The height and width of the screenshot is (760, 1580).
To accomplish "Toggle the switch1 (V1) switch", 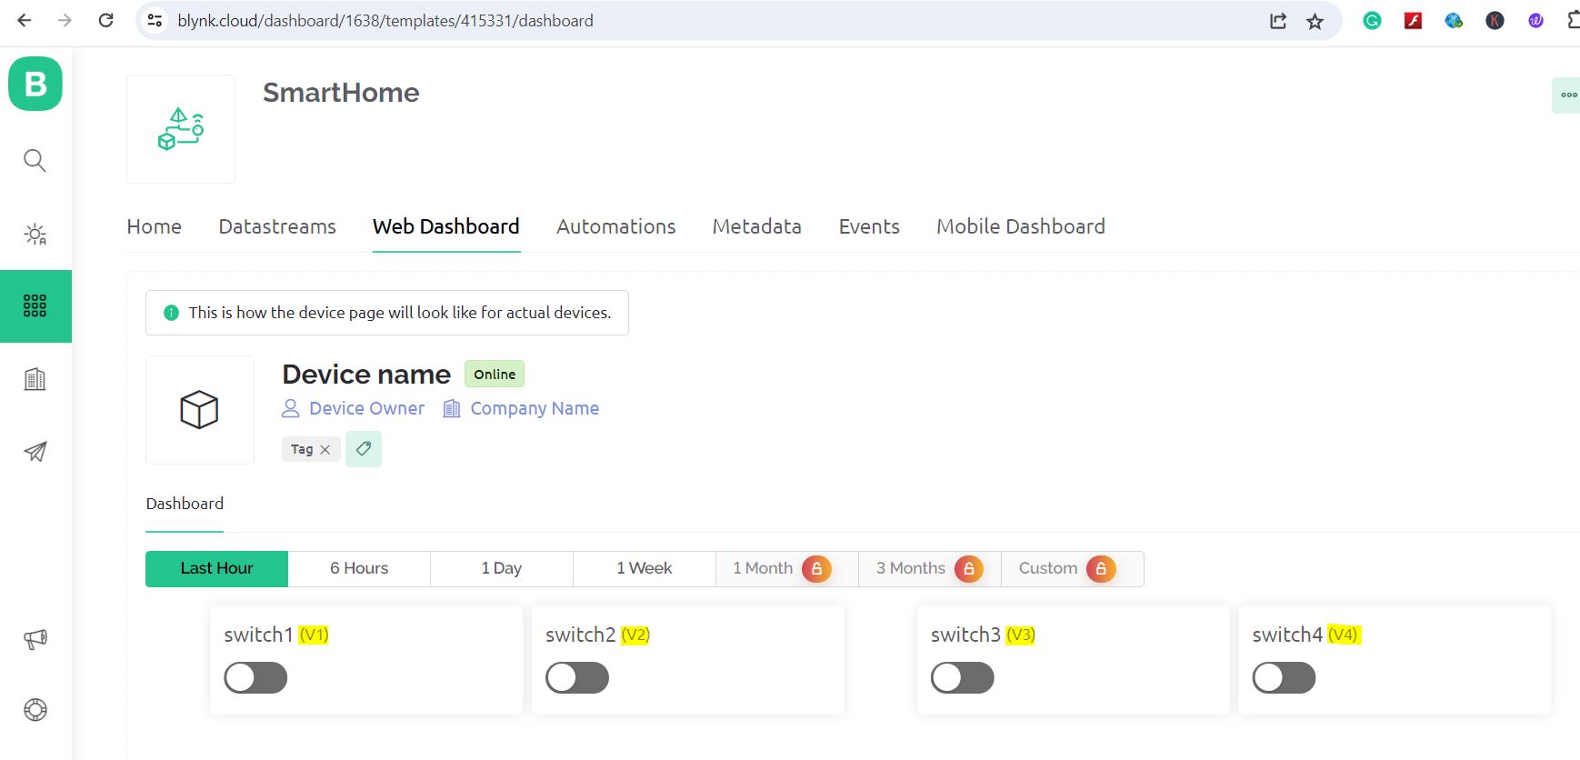I will [x=255, y=678].
